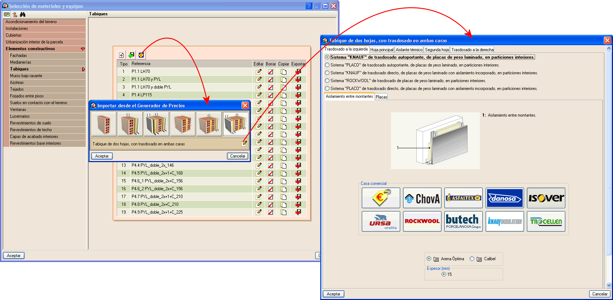Choose the Danosa manufacturer logo
The height and width of the screenshot is (300, 613).
tap(505, 198)
